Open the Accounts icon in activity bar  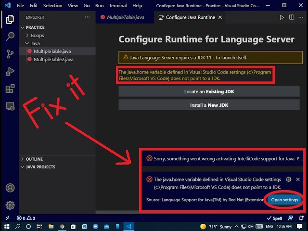(x=10, y=188)
